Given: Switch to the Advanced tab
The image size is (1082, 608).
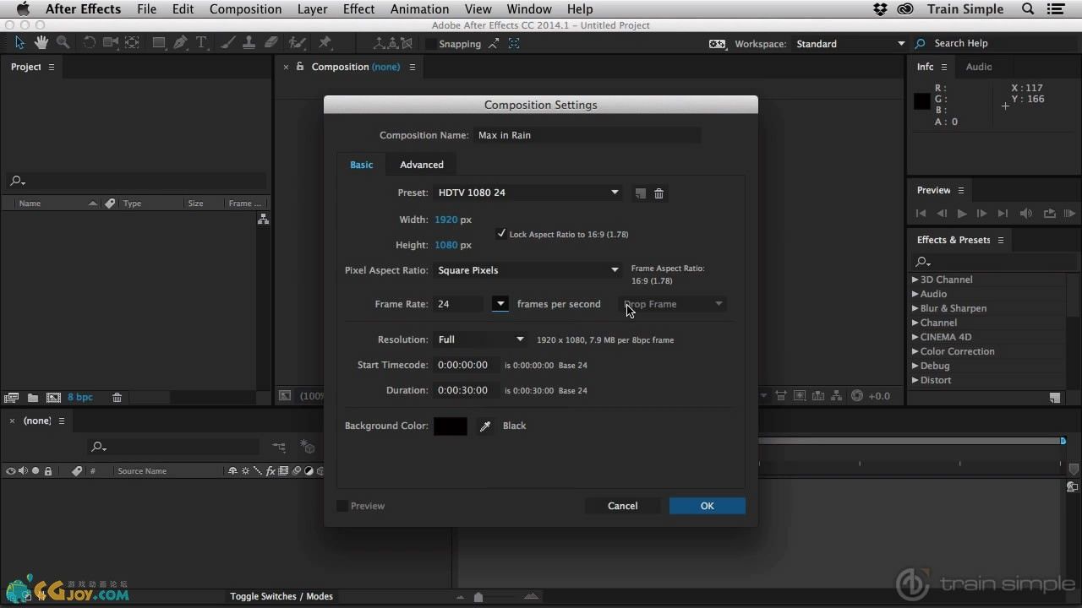Looking at the screenshot, I should point(422,165).
